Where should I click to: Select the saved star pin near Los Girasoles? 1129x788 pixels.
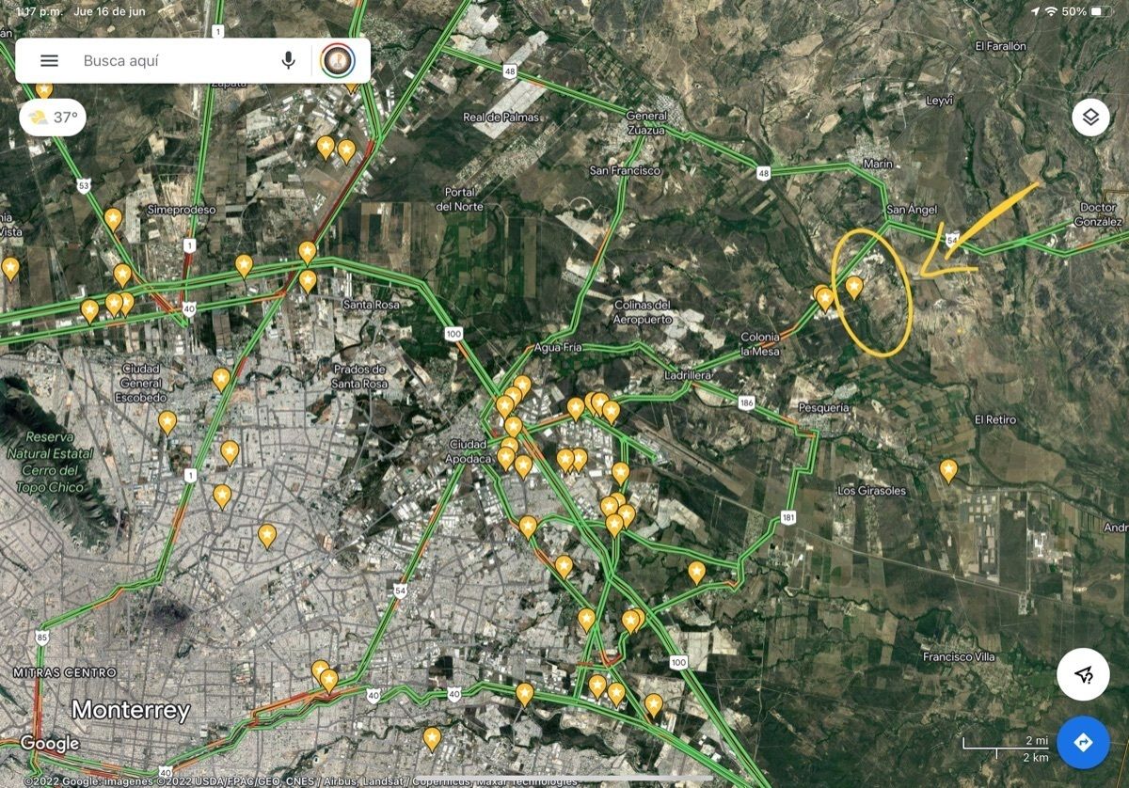[x=948, y=470]
